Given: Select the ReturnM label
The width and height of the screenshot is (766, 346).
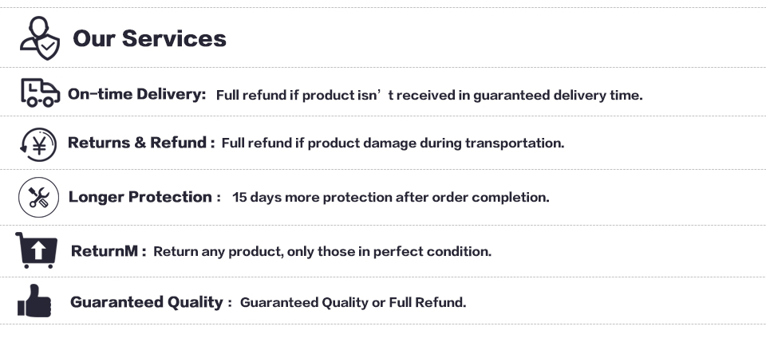Looking at the screenshot, I should [109, 251].
